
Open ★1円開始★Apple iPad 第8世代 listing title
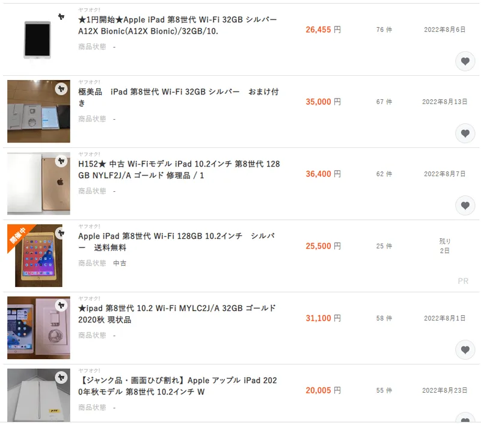tap(177, 25)
